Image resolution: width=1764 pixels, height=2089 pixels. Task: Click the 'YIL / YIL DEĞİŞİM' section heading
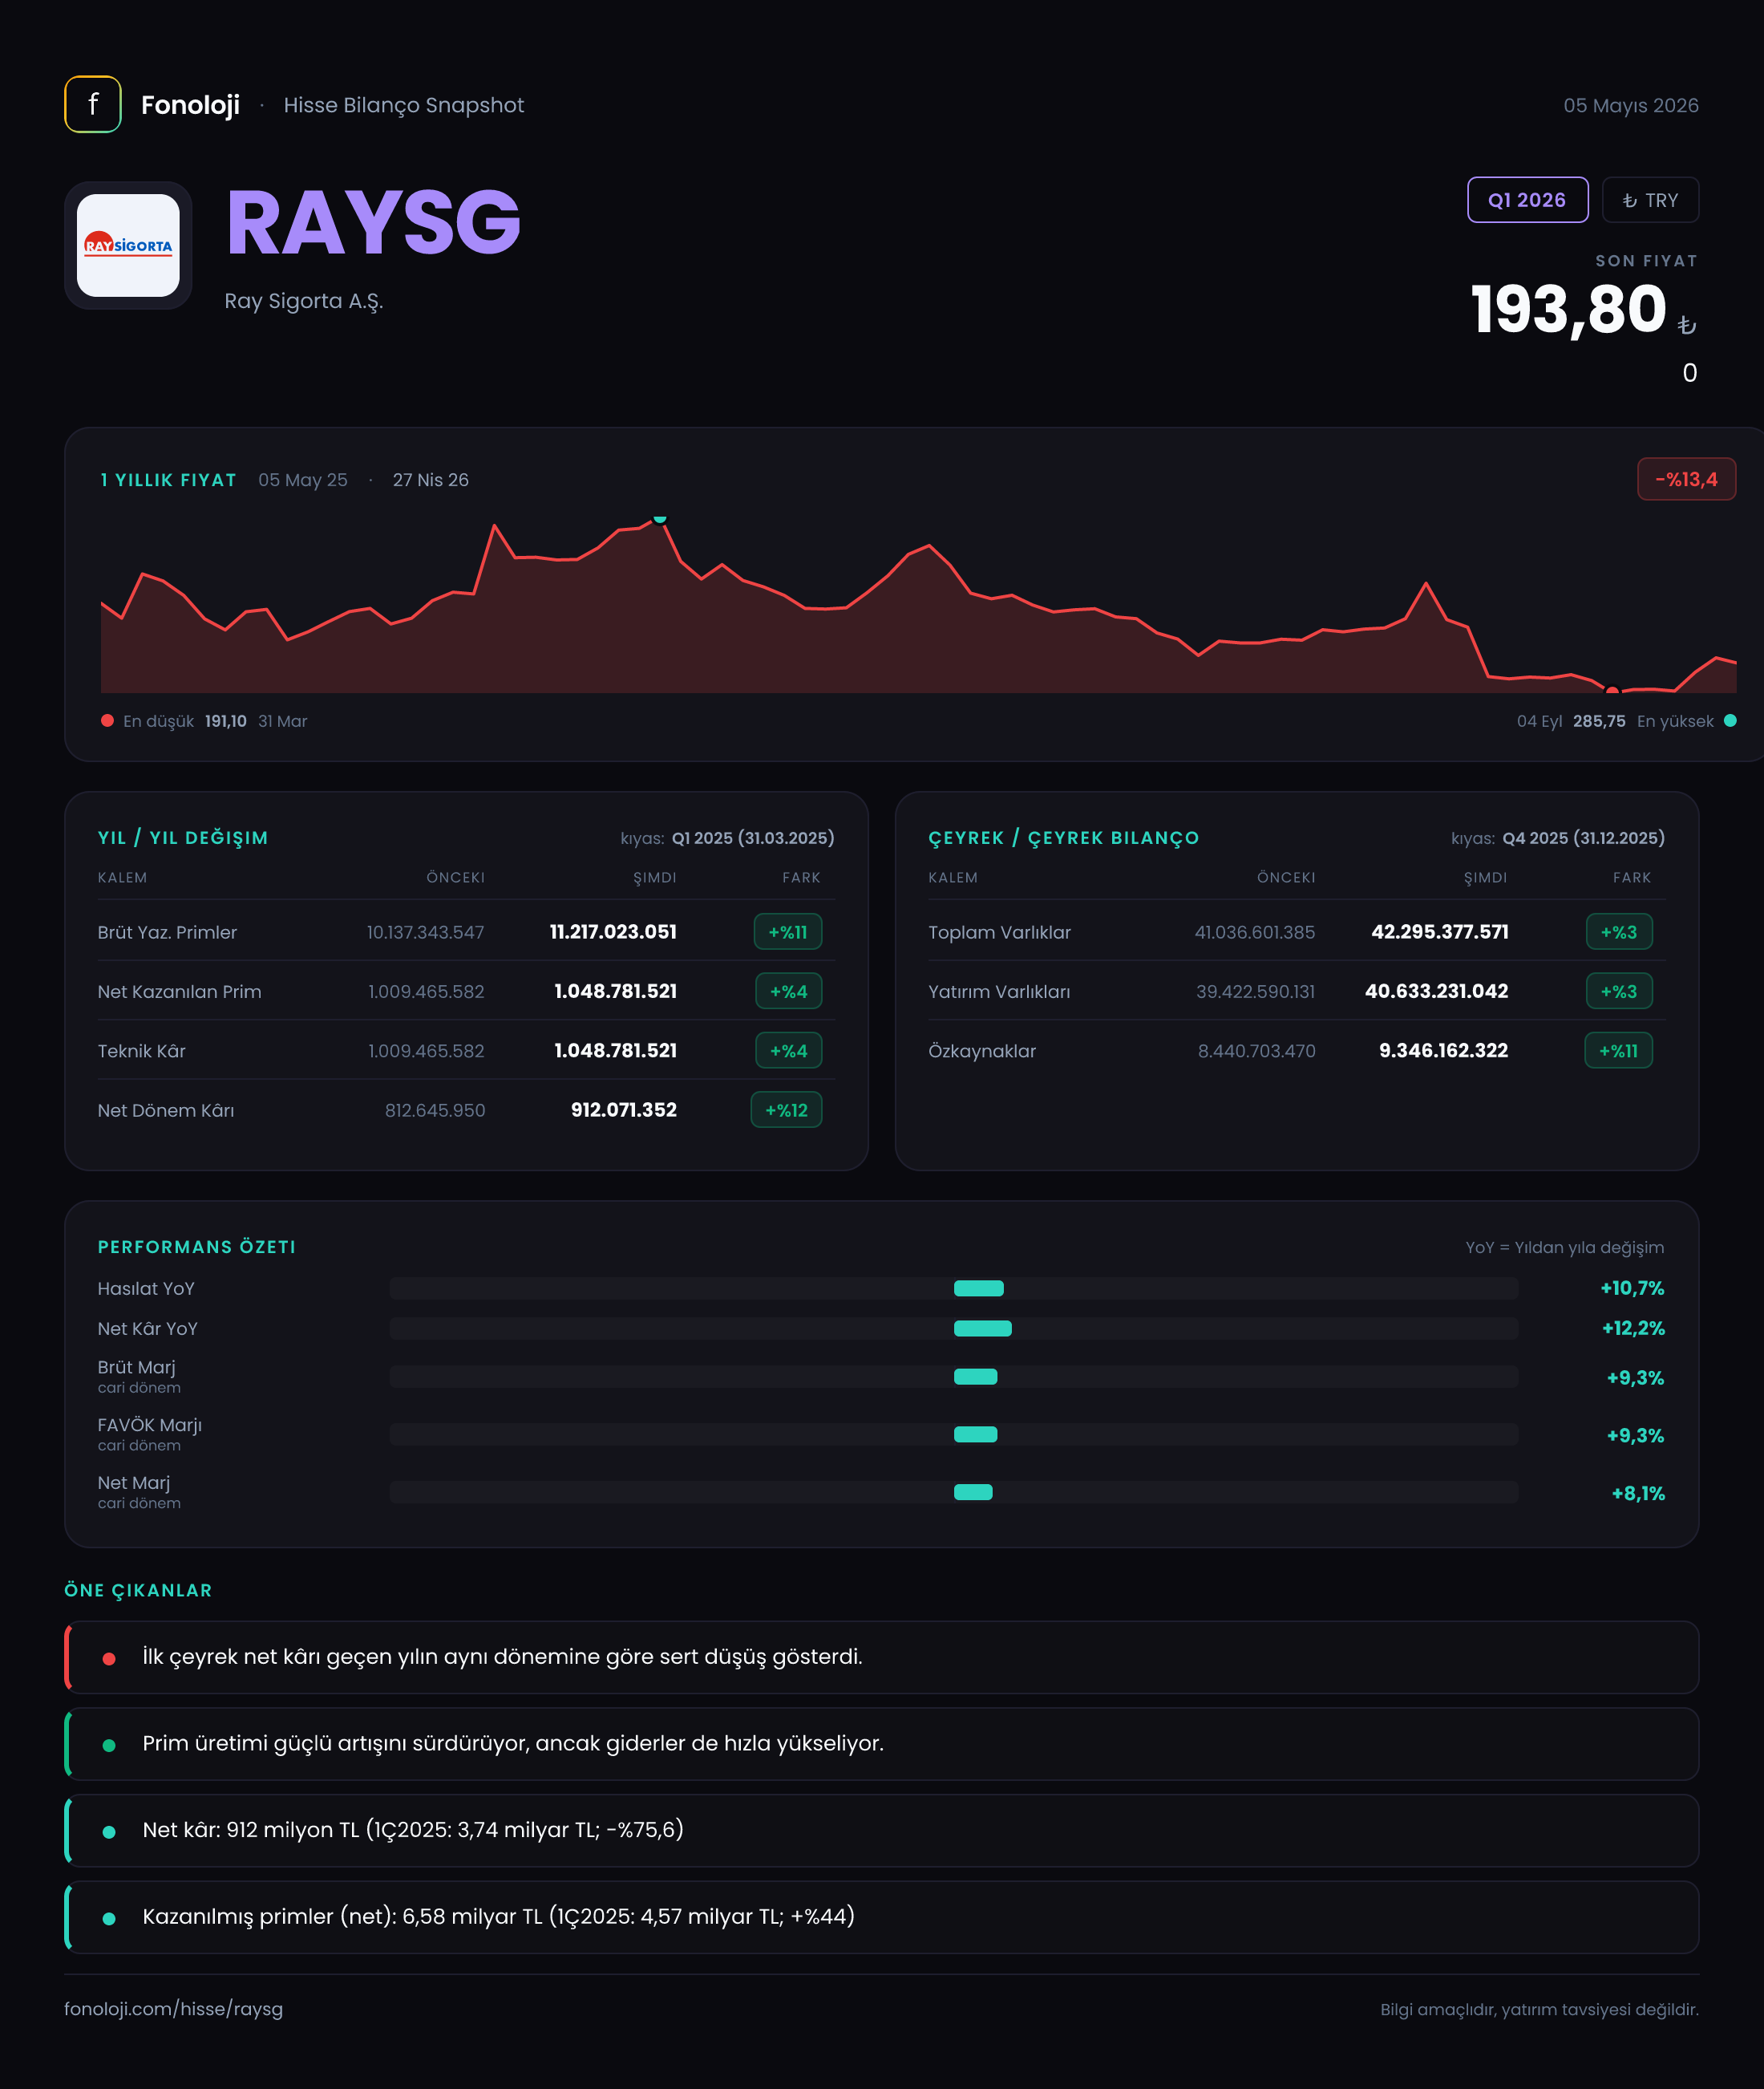(x=183, y=838)
